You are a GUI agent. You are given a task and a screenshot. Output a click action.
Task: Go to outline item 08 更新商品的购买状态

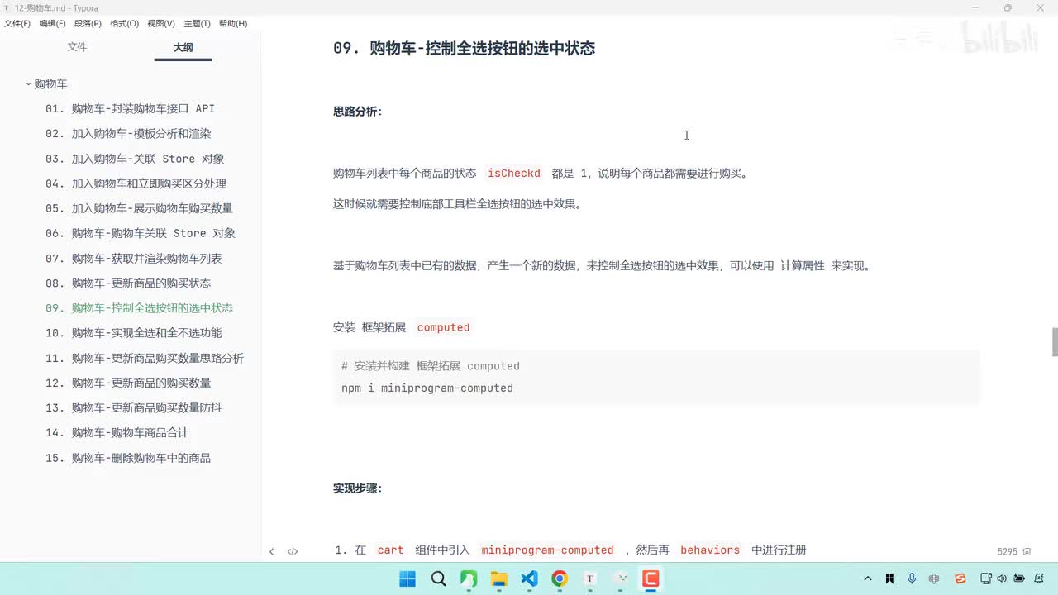coord(128,283)
